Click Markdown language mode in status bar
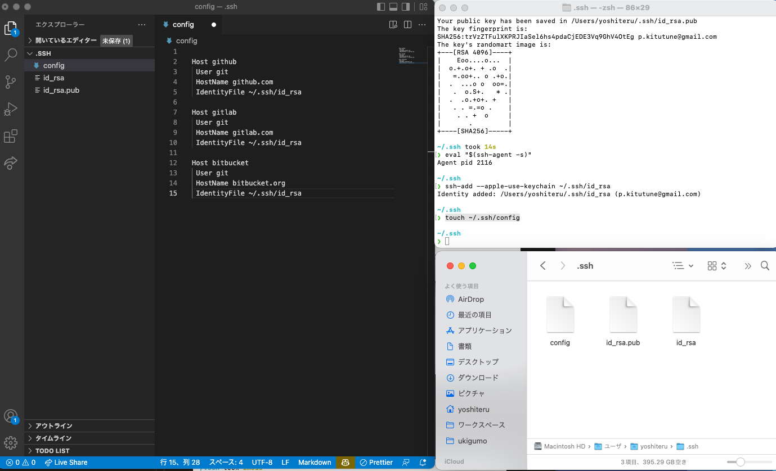This screenshot has height=471, width=776. click(x=315, y=462)
